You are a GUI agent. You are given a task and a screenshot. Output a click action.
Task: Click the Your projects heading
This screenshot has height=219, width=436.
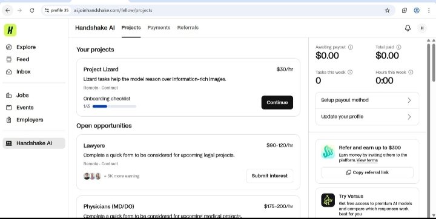[96, 50]
